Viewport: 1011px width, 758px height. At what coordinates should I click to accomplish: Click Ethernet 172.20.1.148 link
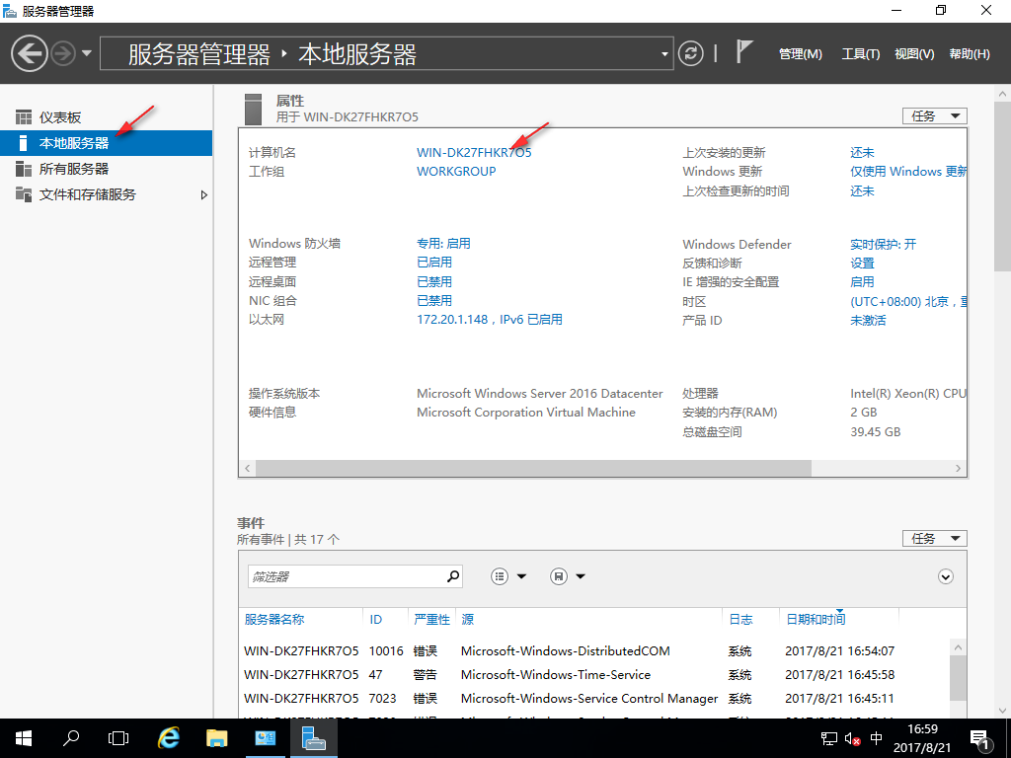click(x=490, y=320)
